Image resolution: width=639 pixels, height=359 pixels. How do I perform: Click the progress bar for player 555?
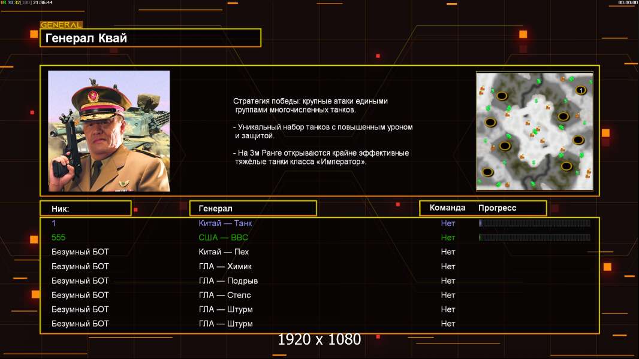535,238
